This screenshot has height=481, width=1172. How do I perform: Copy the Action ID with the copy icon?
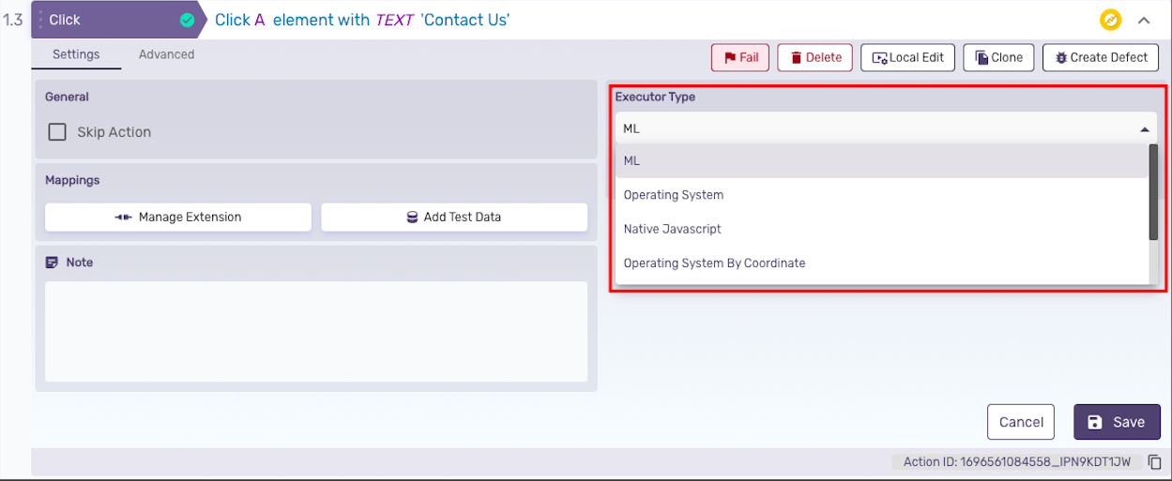coord(1155,462)
